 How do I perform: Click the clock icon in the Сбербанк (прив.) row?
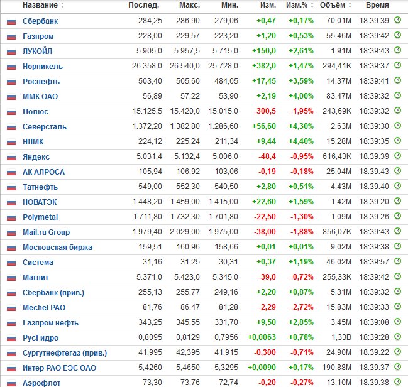[397, 292]
